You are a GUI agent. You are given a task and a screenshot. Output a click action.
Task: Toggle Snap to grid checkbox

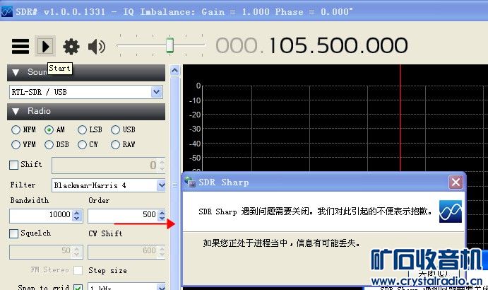click(78, 287)
